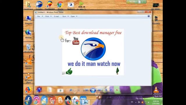This screenshot has width=186, height=105.
Task: Open the Print menu
Action: 47,16
